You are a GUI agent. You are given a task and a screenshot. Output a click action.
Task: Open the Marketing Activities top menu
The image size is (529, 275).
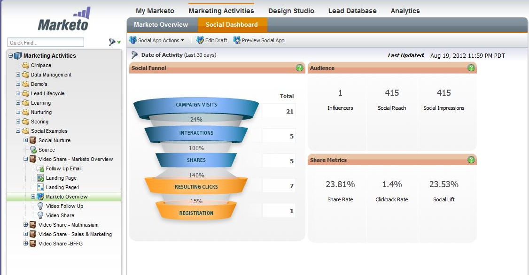pyautogui.click(x=221, y=11)
